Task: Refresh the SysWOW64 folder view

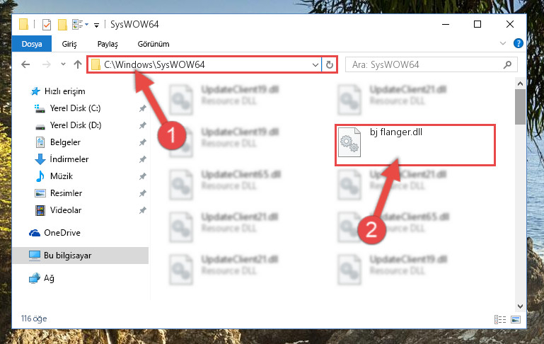Action: (330, 64)
